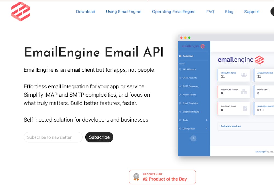This screenshot has width=274, height=191.
Task: Click the Failed API Calls card
Action: click(x=234, y=108)
